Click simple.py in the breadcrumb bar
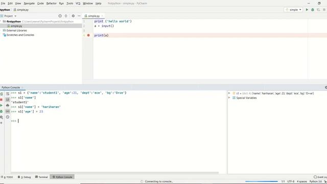 21,10
